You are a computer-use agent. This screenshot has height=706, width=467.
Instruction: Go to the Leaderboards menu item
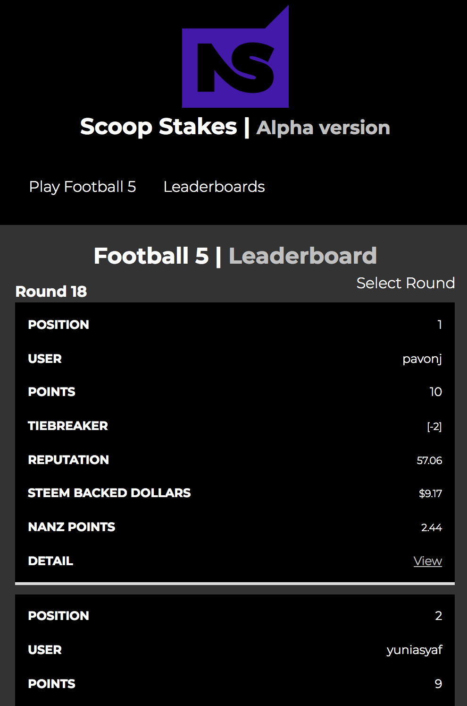[214, 187]
